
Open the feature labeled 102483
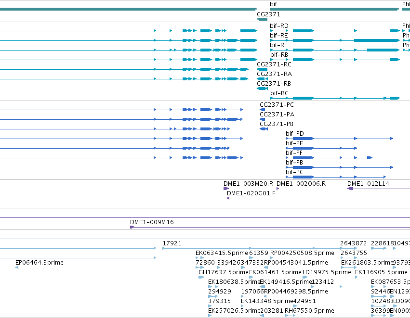click(382, 301)
